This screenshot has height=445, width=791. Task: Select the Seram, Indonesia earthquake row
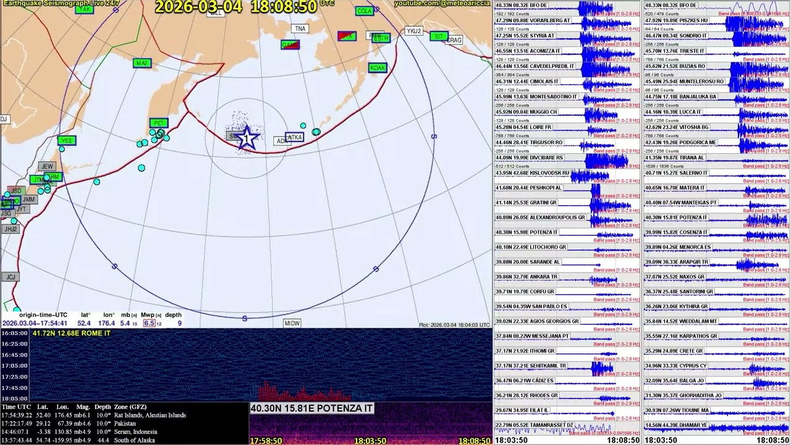79,431
